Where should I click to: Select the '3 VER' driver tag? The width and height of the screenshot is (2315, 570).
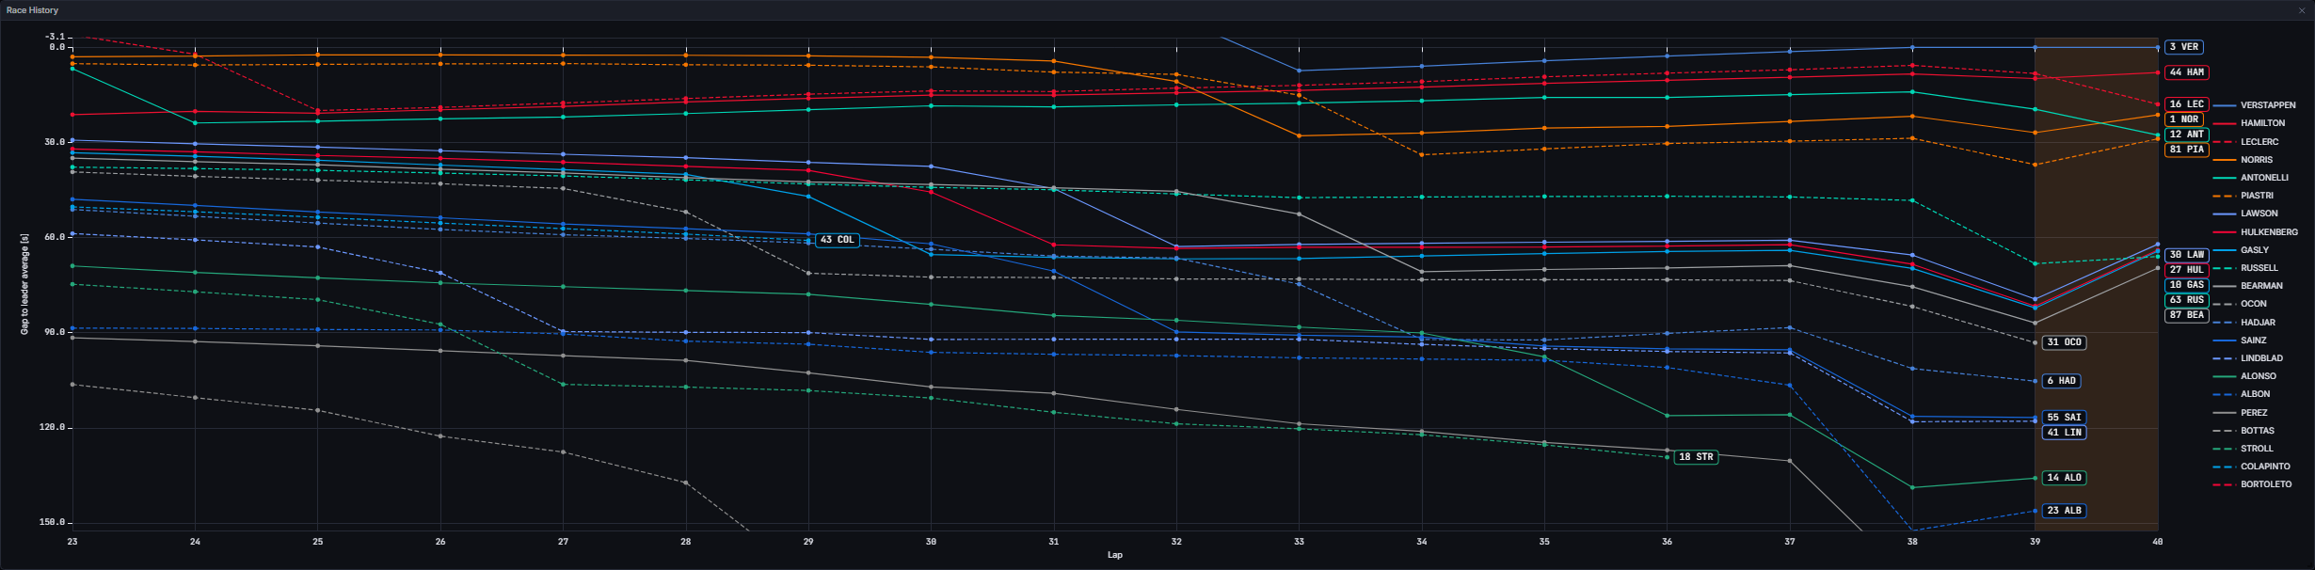(x=2184, y=47)
